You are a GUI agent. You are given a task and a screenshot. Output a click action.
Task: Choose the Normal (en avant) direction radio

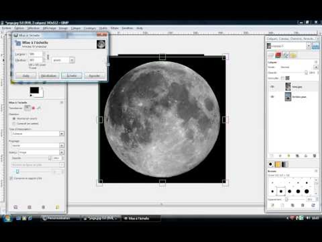(x=14, y=119)
